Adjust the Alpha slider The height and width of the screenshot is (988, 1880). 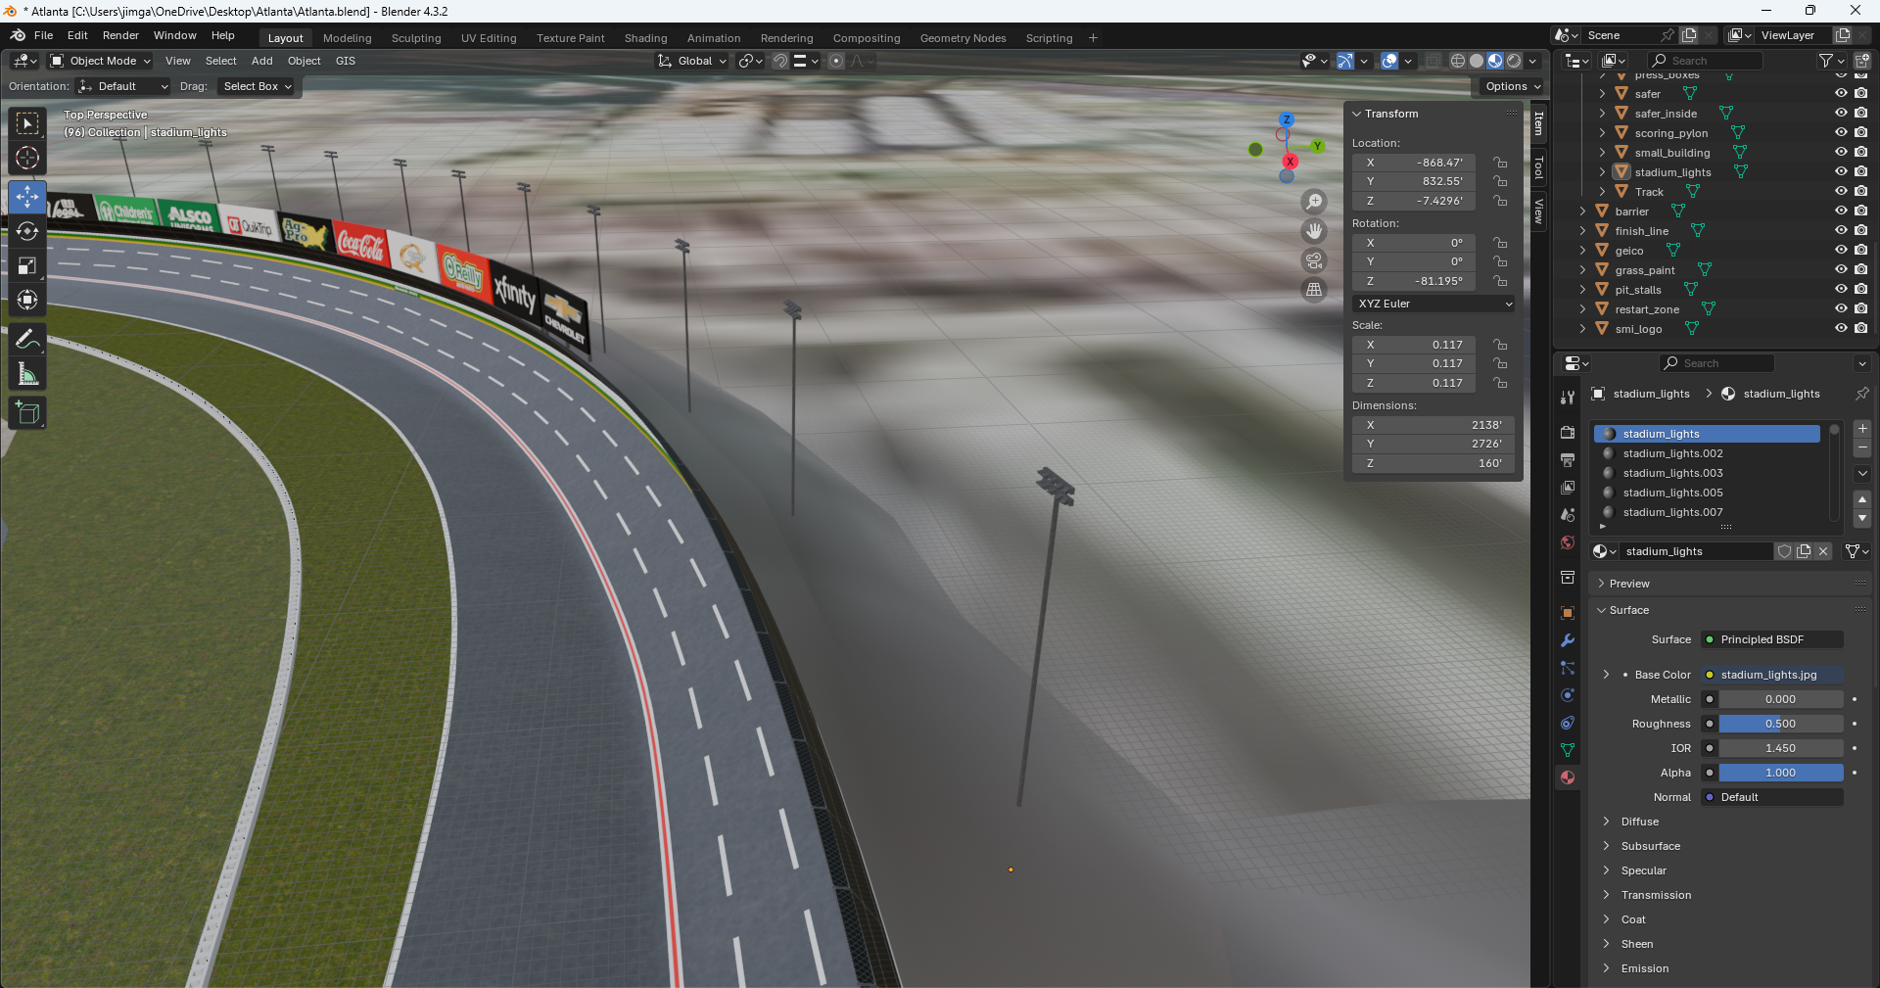(1781, 773)
